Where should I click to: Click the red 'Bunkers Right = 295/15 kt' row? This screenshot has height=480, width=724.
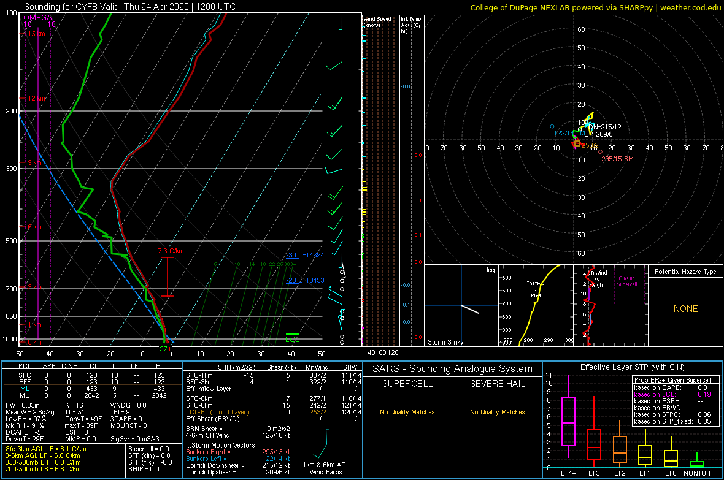pyautogui.click(x=238, y=452)
